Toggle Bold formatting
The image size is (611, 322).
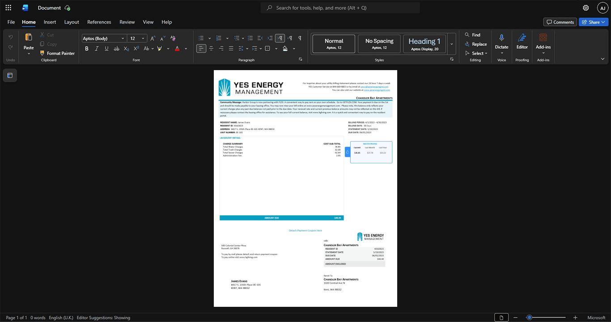(x=87, y=48)
